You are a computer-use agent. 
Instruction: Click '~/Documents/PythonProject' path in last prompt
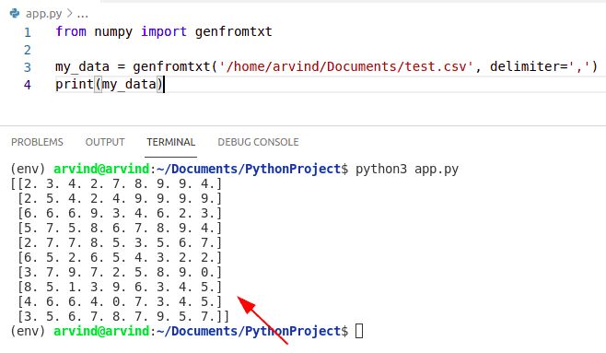tap(248, 332)
